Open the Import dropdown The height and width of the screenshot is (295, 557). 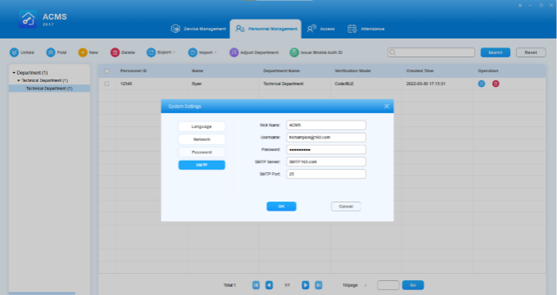(202, 52)
